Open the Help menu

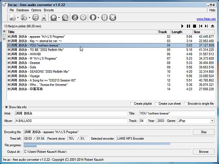point(212,10)
